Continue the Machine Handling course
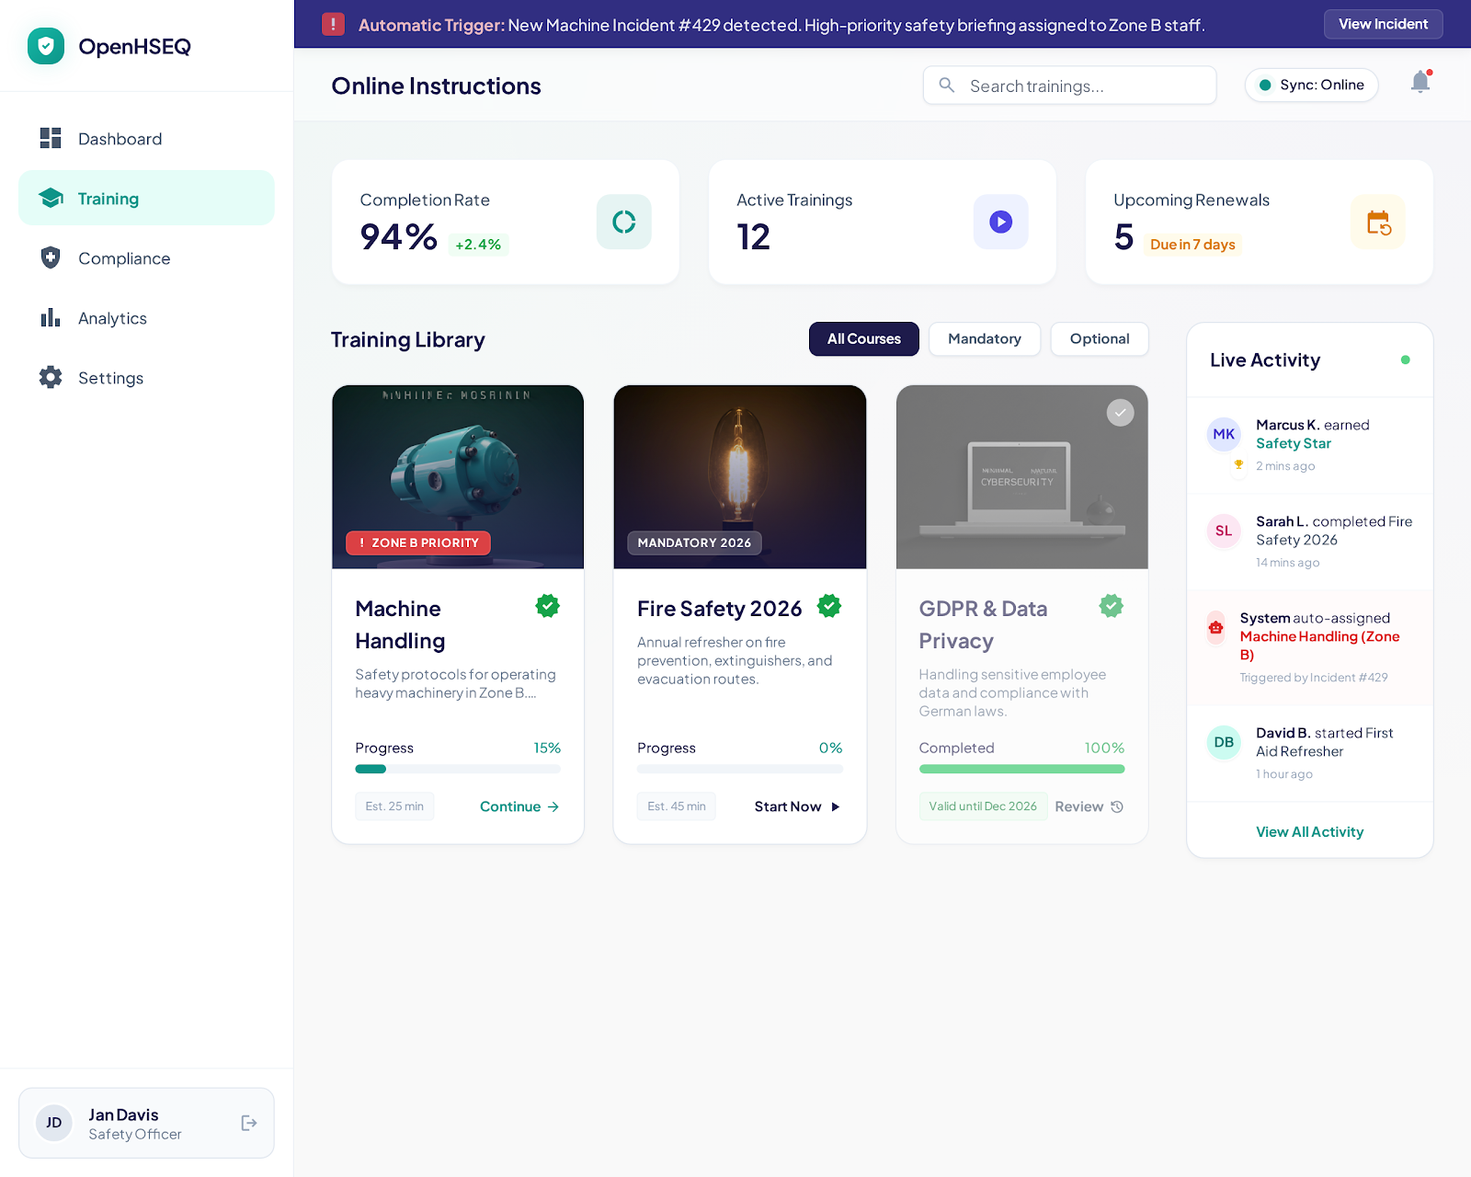The width and height of the screenshot is (1471, 1177). click(x=519, y=806)
